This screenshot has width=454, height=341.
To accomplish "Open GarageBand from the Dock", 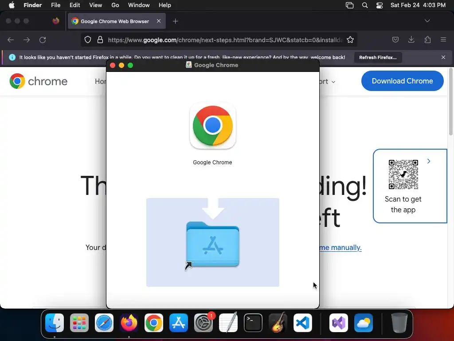I will pyautogui.click(x=278, y=323).
